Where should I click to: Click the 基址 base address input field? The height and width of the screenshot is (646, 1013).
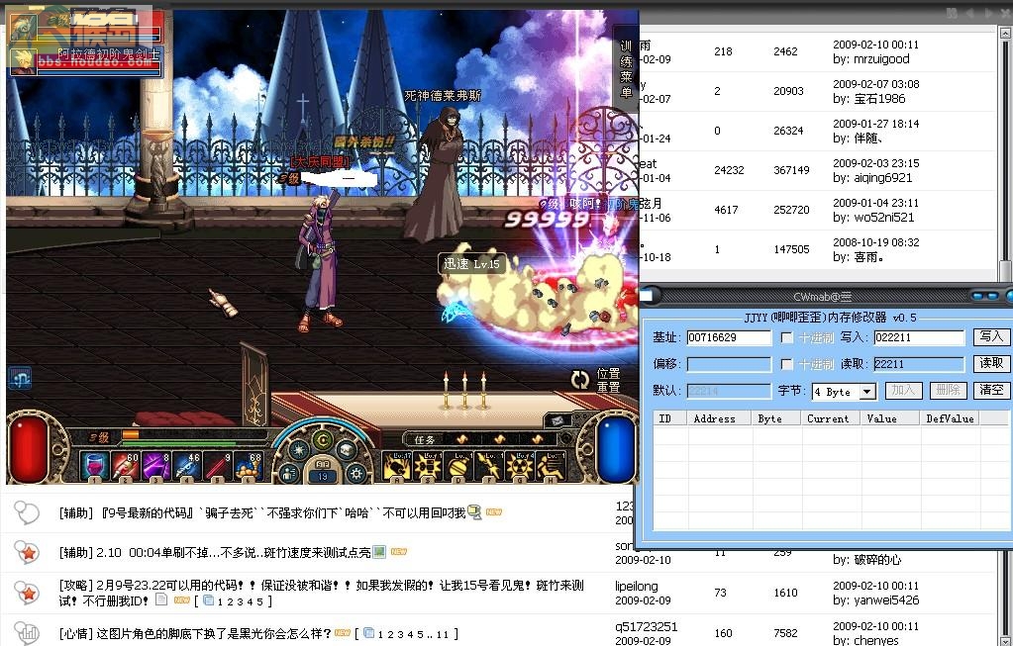click(x=729, y=337)
